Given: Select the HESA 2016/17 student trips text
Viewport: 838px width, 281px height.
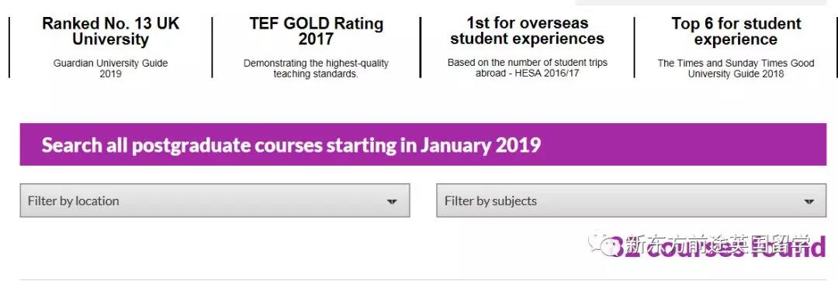Looking at the screenshot, I should click(x=528, y=67).
